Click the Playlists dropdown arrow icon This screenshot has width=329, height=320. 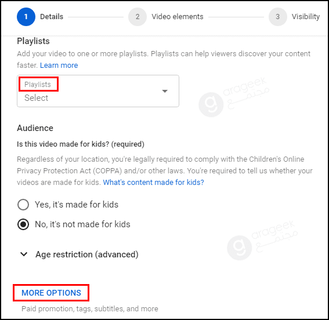pos(165,91)
